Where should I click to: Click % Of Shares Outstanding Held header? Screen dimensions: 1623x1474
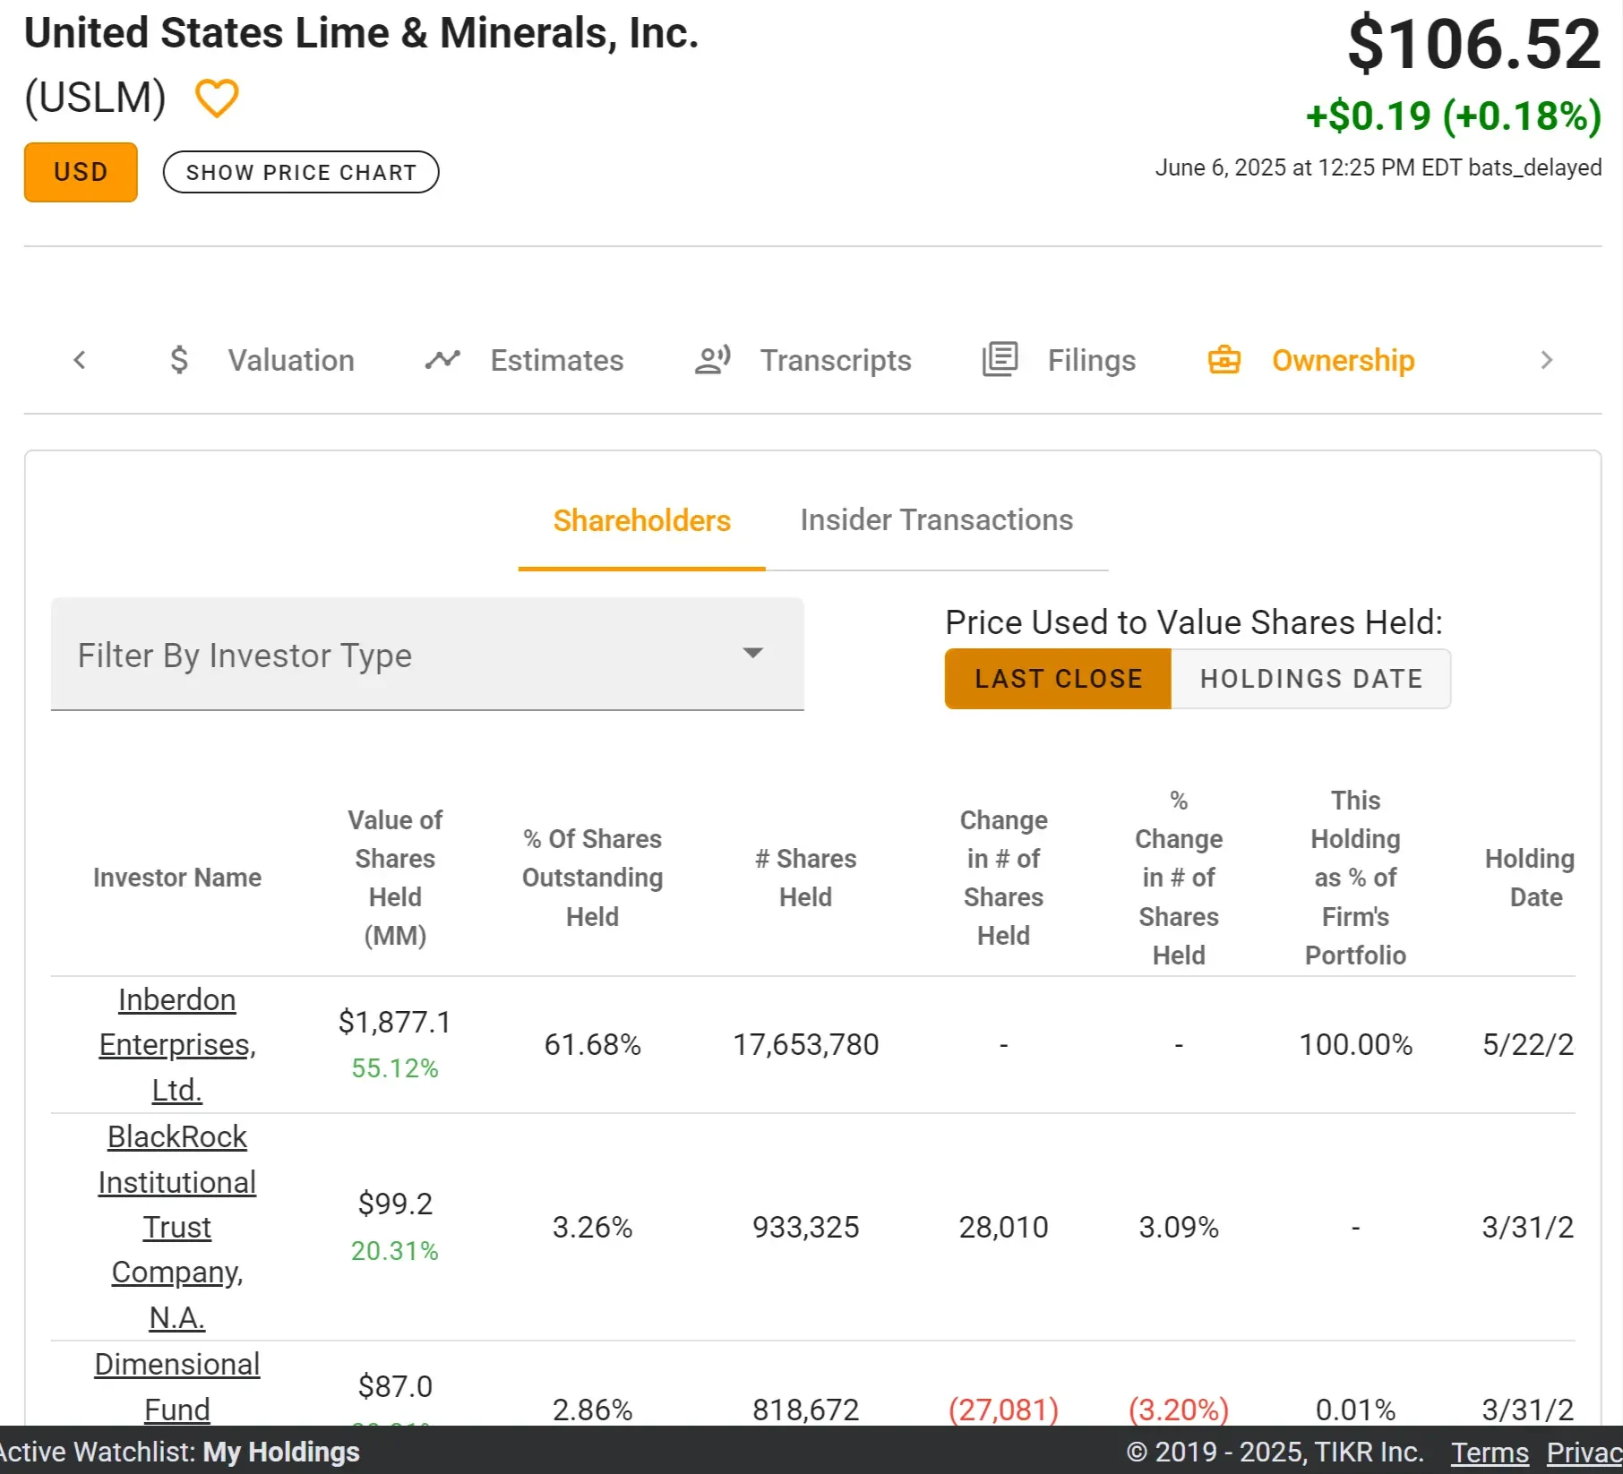592,878
